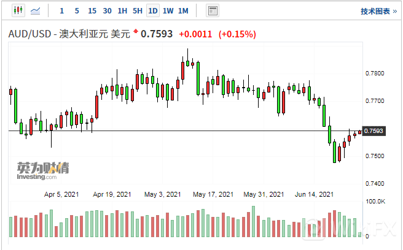Switch to the 15-minute timeframe

[x=92, y=11]
